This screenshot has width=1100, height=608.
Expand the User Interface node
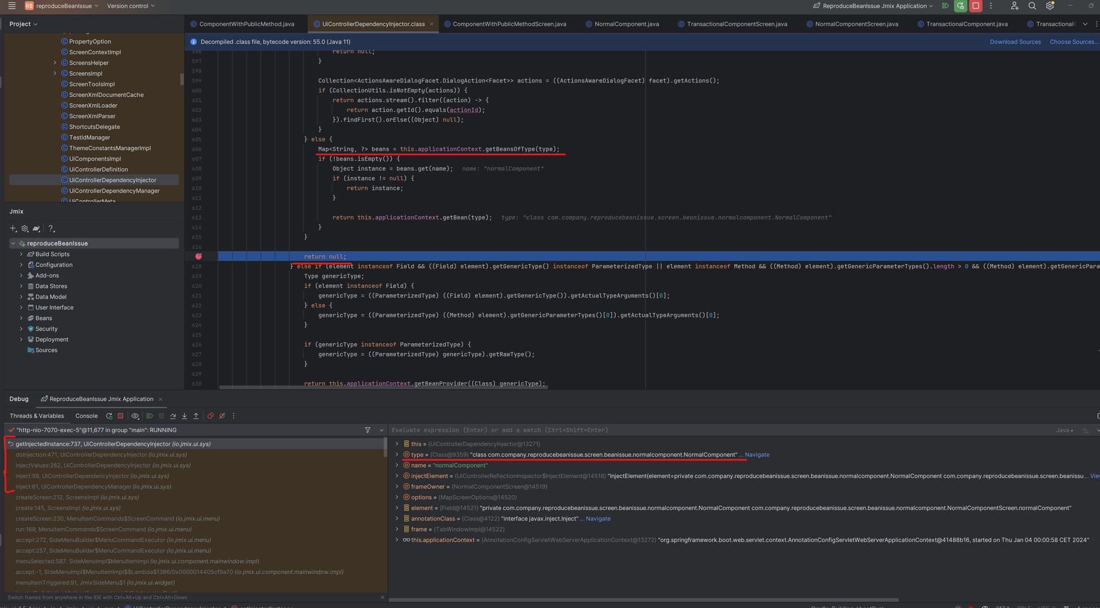tap(21, 308)
